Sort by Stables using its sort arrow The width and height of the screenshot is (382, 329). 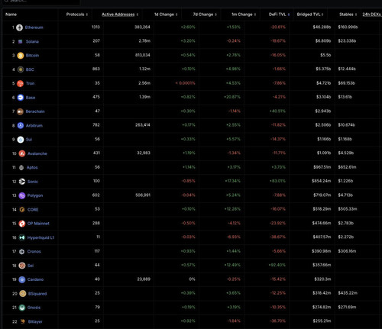pos(356,15)
